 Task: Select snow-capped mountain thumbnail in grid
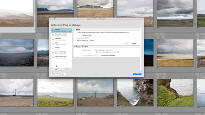click(95, 9)
